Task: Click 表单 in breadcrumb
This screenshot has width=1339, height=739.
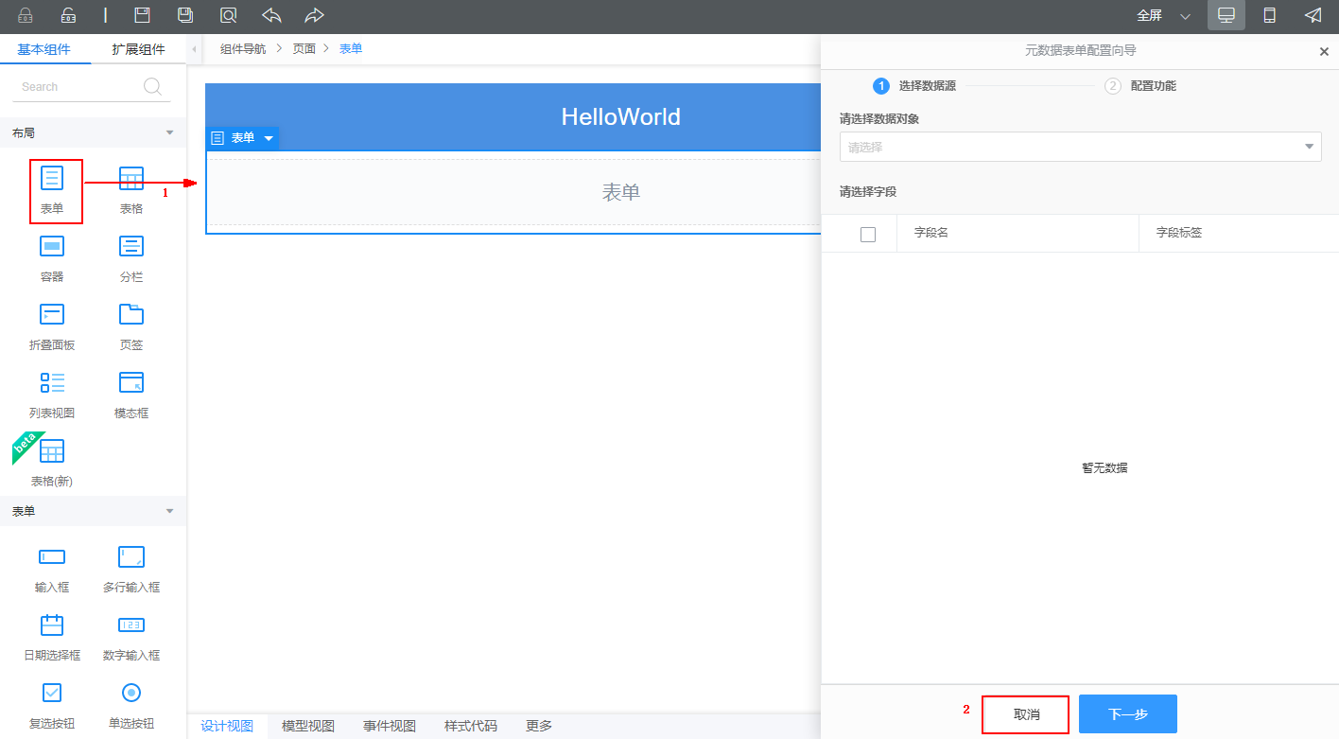Action: pos(351,48)
